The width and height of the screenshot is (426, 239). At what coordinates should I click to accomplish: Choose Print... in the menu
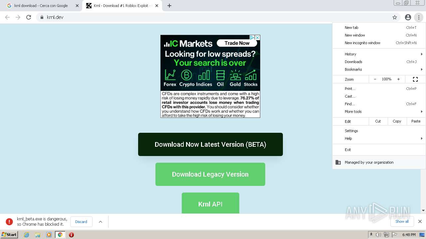tap(379, 89)
